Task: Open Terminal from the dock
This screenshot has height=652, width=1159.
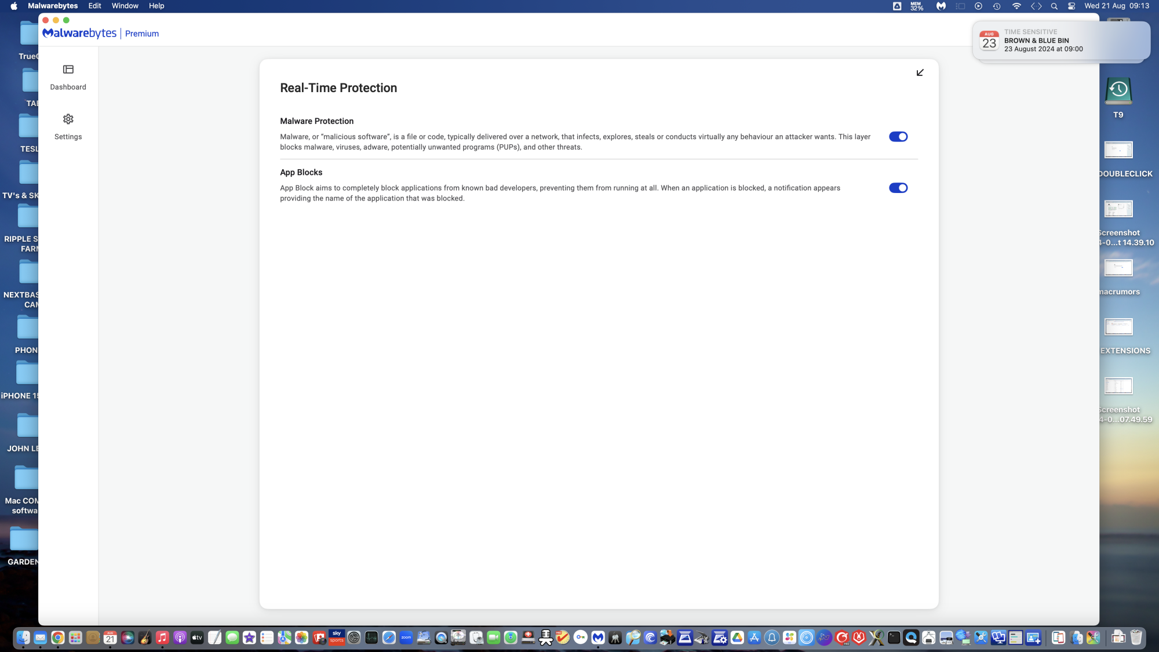Action: pyautogui.click(x=894, y=638)
